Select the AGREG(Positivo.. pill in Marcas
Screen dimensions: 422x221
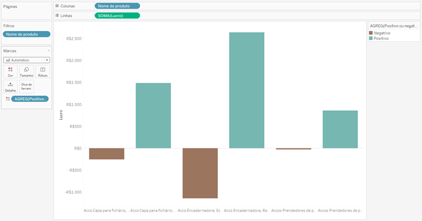pos(30,99)
